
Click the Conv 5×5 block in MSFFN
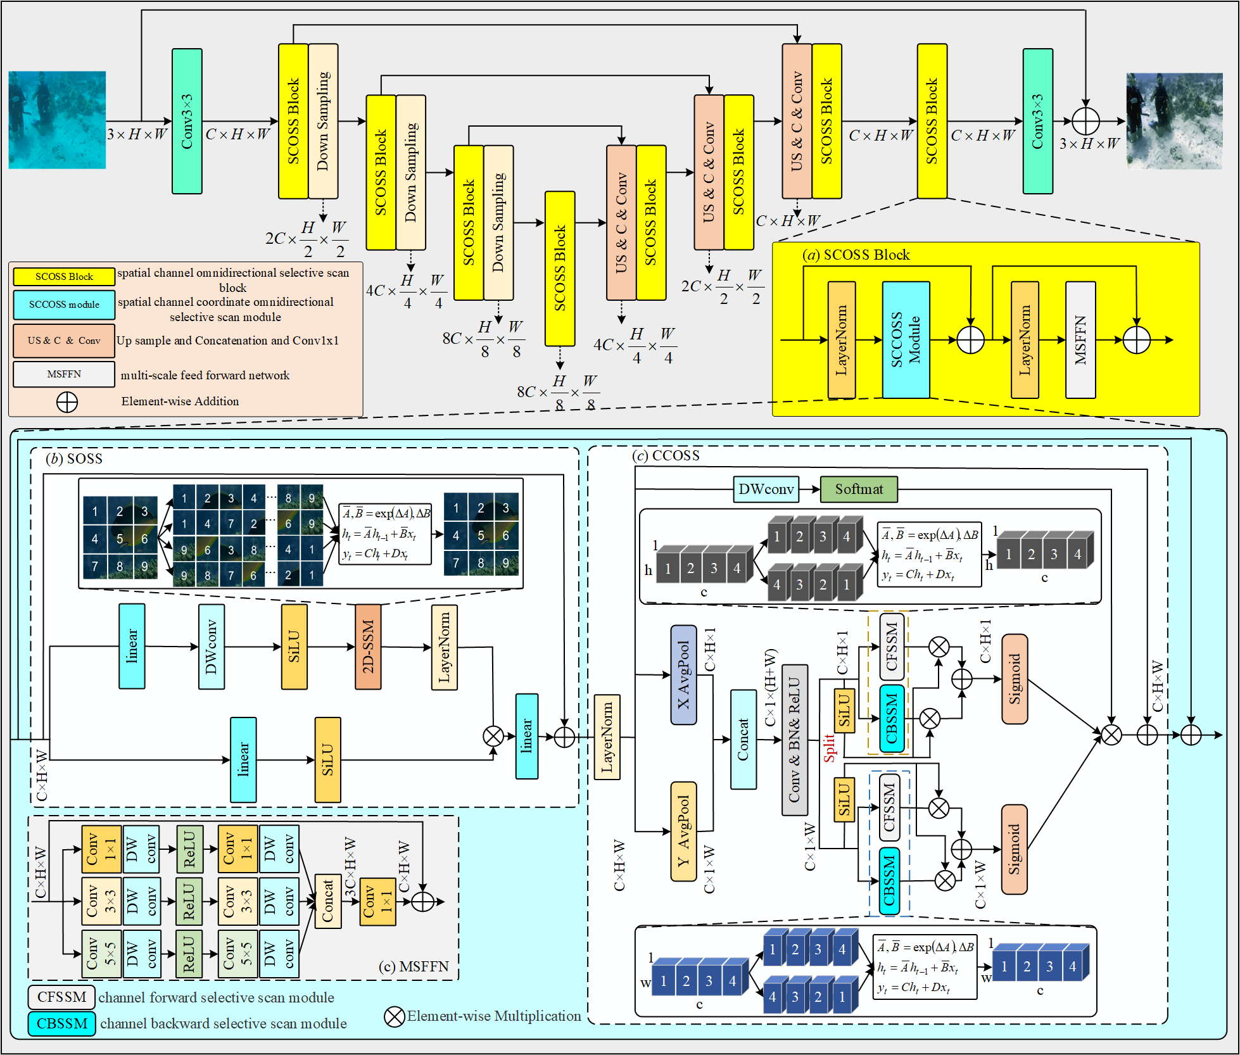[101, 954]
